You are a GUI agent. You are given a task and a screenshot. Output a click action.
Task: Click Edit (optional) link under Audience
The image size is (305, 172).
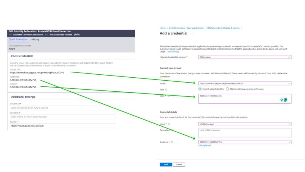click(x=205, y=145)
